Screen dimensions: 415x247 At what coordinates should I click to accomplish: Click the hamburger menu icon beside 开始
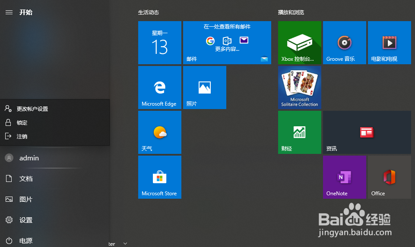tap(9, 13)
